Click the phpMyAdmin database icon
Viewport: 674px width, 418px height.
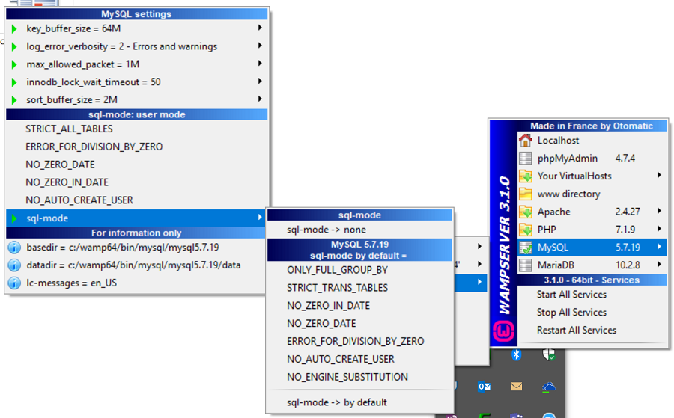click(525, 159)
